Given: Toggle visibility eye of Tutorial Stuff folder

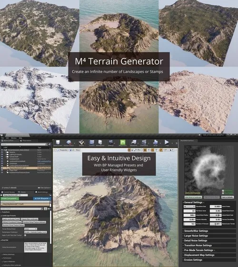Looking at the screenshot, I should pyautogui.click(x=2, y=157).
